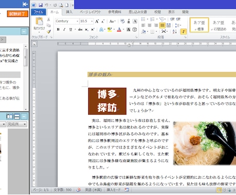Image resolution: width=236 pixels, height=195 pixels.
Task: Open the 完成例 dropdown in left panel
Action: [x=17, y=124]
